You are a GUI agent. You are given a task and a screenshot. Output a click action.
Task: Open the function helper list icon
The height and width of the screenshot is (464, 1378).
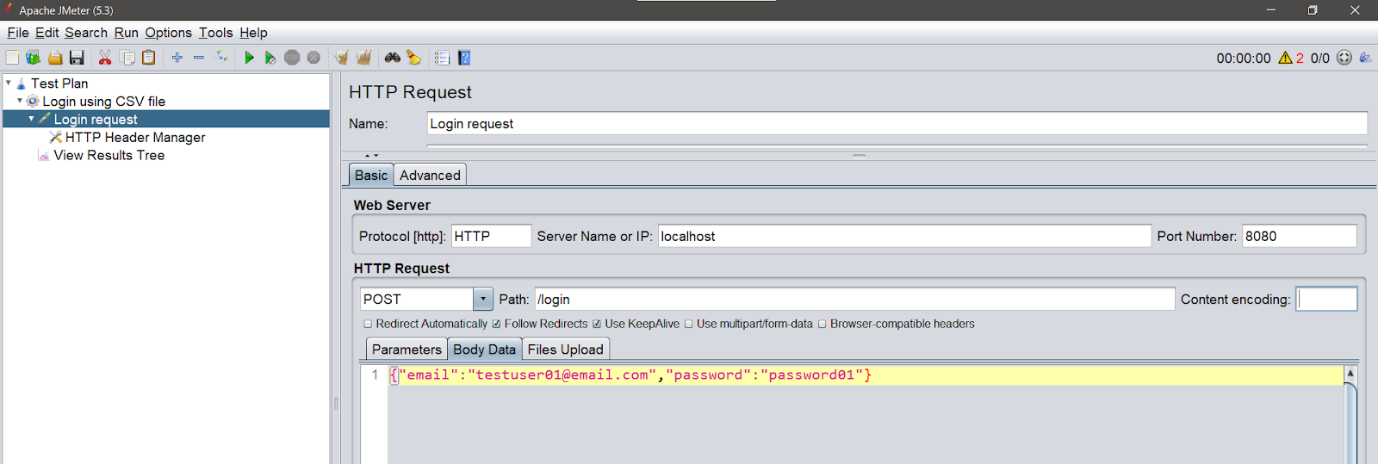443,58
